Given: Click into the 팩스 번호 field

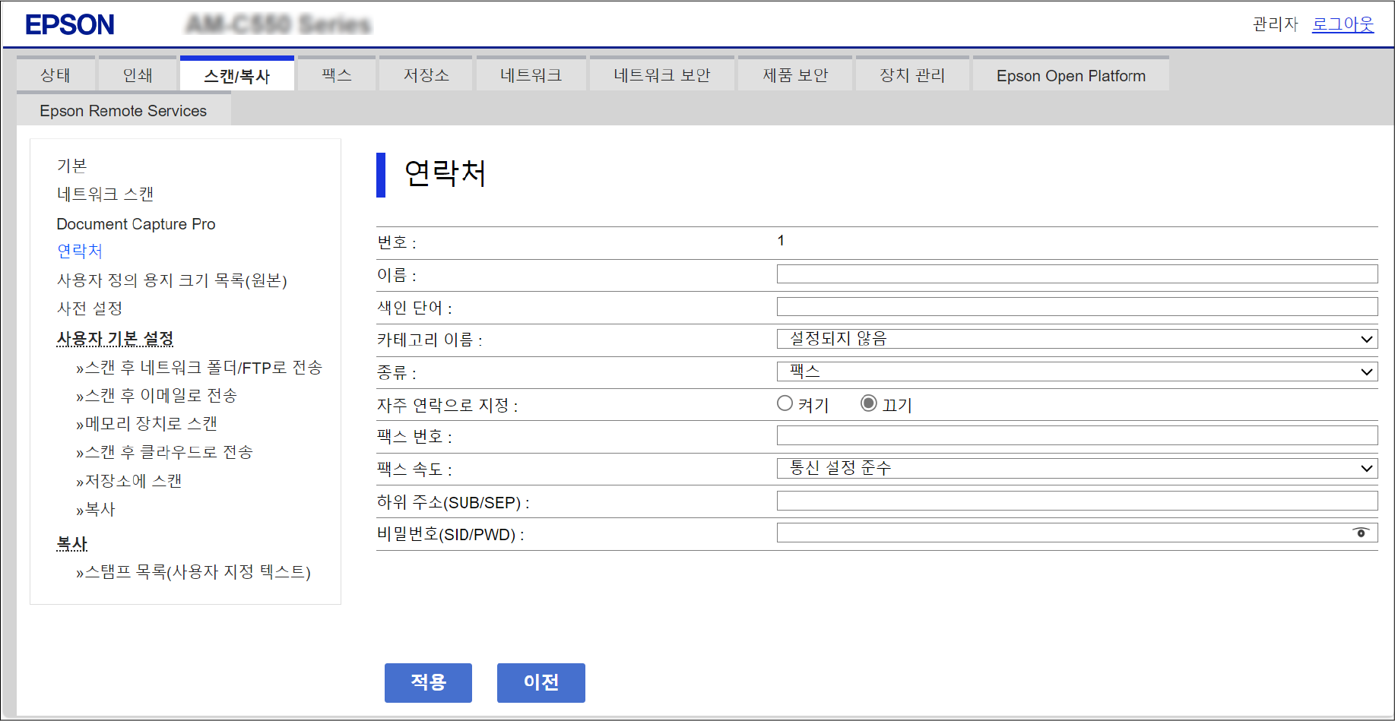Looking at the screenshot, I should pyautogui.click(x=1076, y=435).
